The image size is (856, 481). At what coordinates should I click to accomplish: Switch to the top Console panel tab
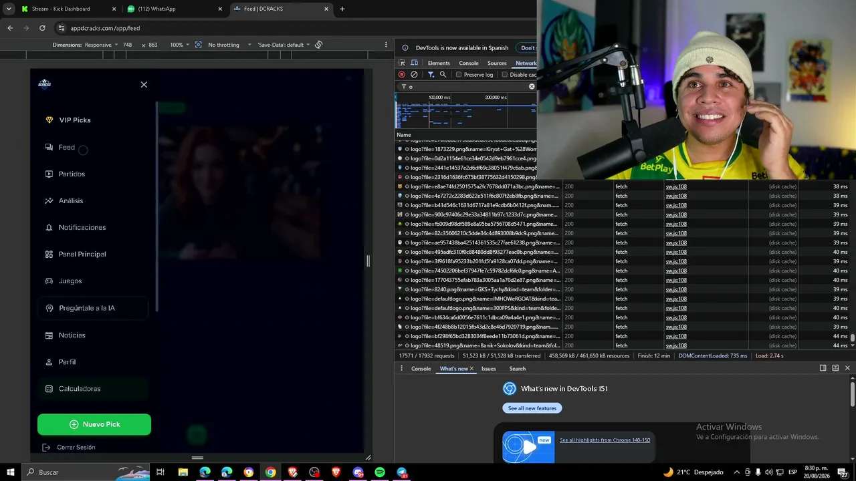point(469,63)
